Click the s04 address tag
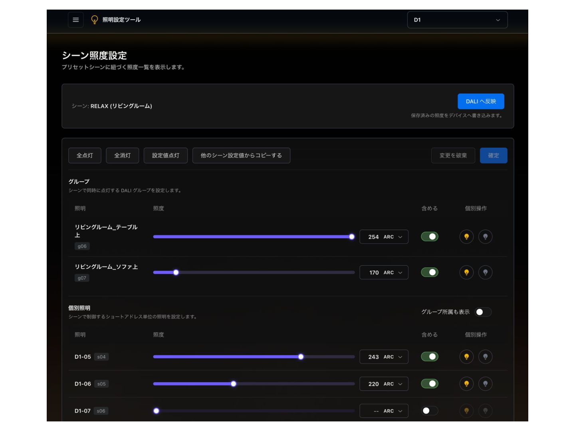The height and width of the screenshot is (431, 575). pos(101,357)
